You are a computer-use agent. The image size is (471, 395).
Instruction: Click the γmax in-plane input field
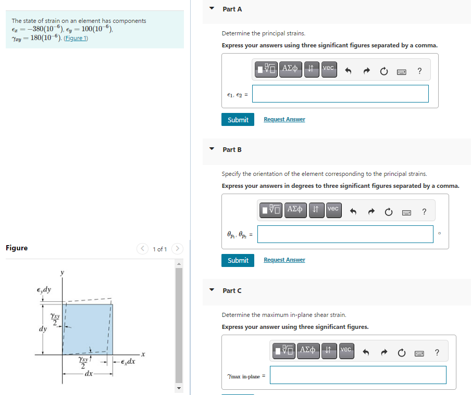358,375
